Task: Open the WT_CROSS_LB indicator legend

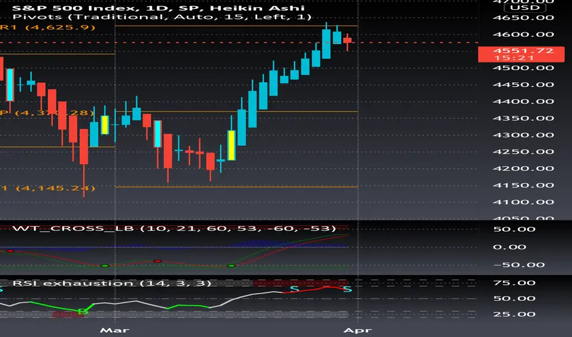Action: click(174, 229)
